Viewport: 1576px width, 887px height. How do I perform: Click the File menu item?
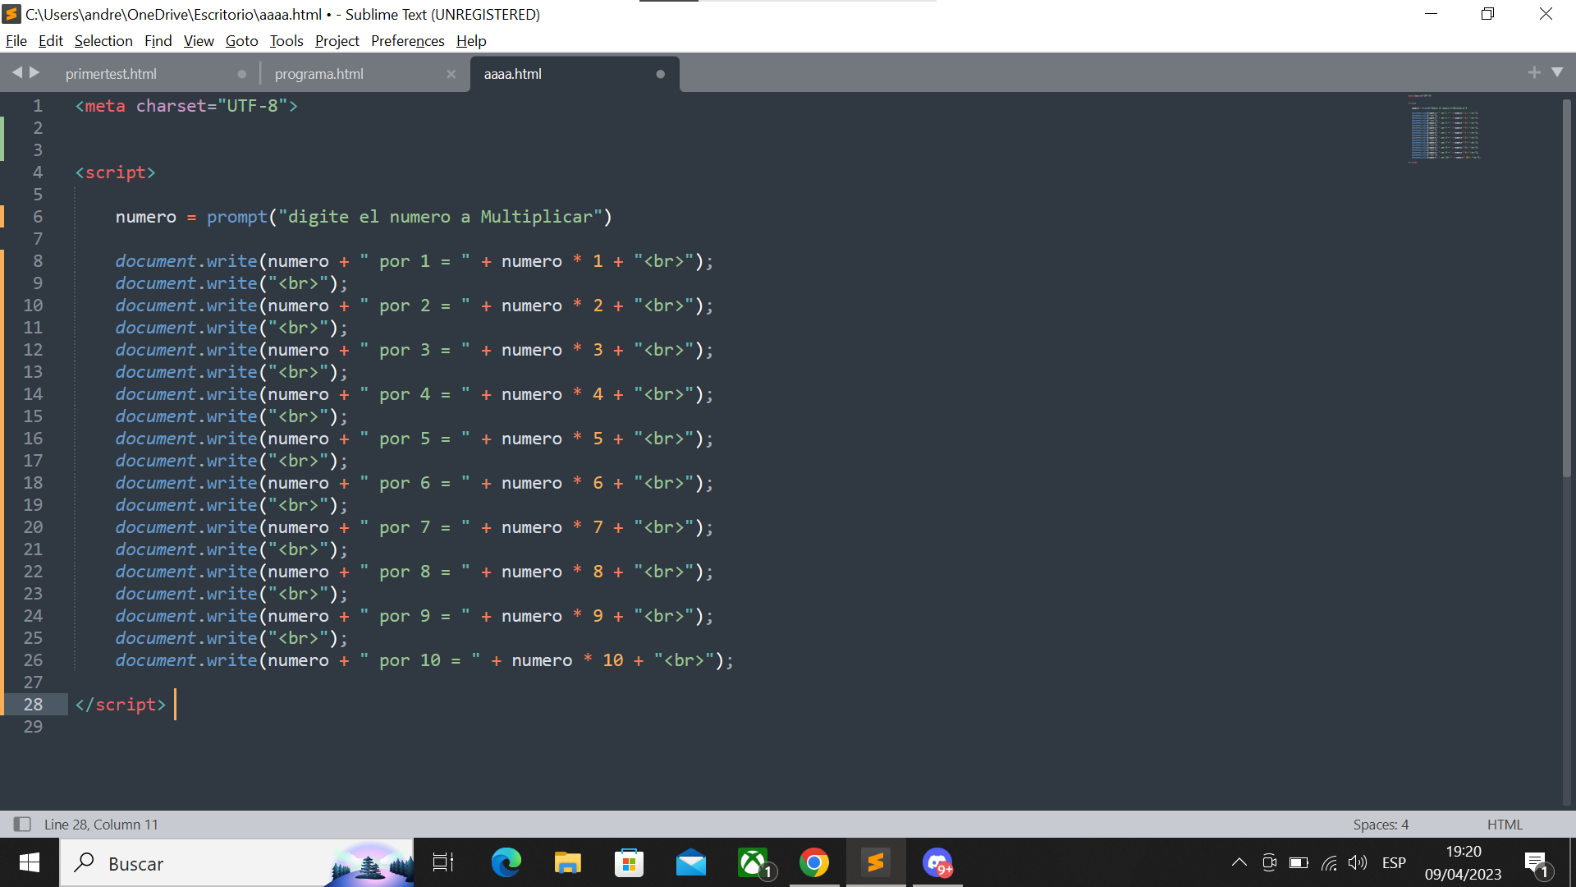point(16,41)
